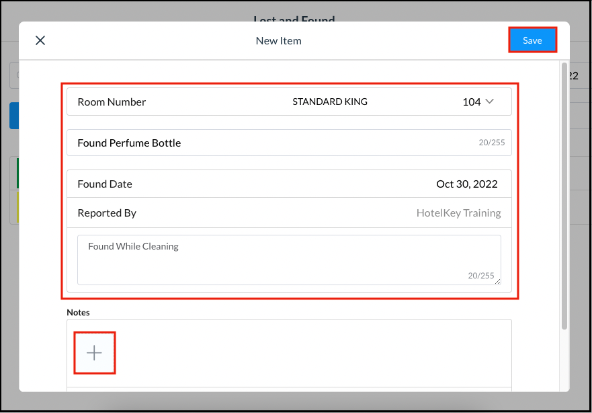The image size is (592, 413).
Task: Select the HotelKey Training reporter value
Action: (x=458, y=213)
